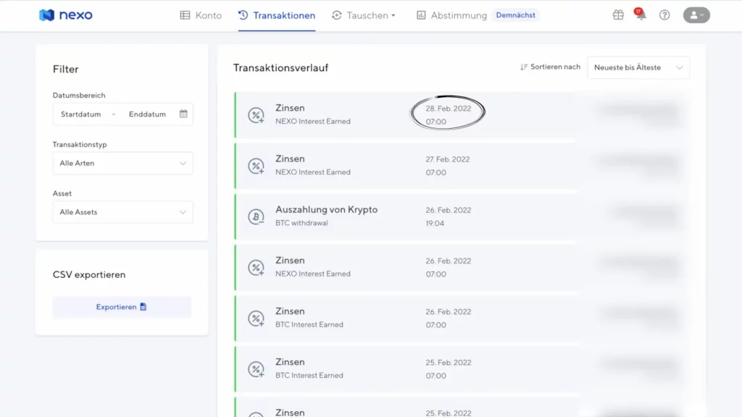This screenshot has width=742, height=417.
Task: Open the gift rewards icon
Action: point(618,15)
